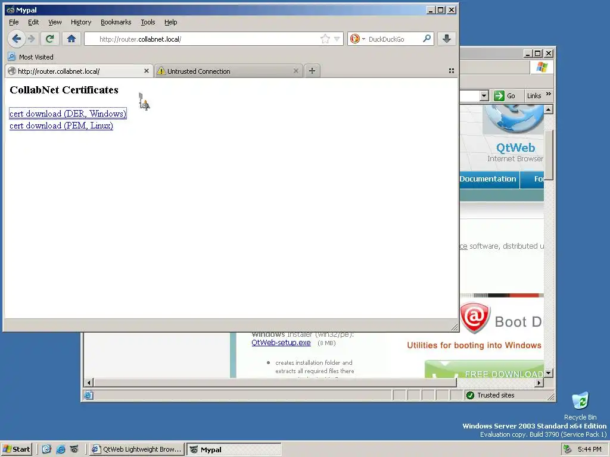Launch Internet Explorer from quick launch
The height and width of the screenshot is (457, 610).
tap(60, 449)
